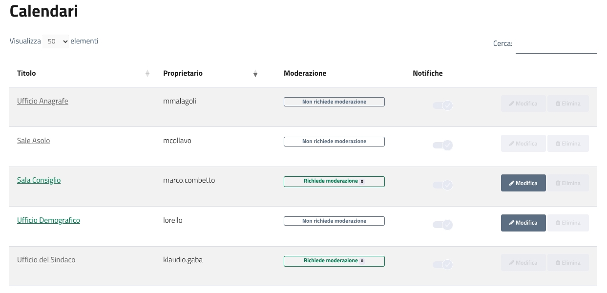Viewport: 607px width, 293px height.
Task: Toggle notifications for Ufficio del Sindaco
Action: tap(442, 265)
